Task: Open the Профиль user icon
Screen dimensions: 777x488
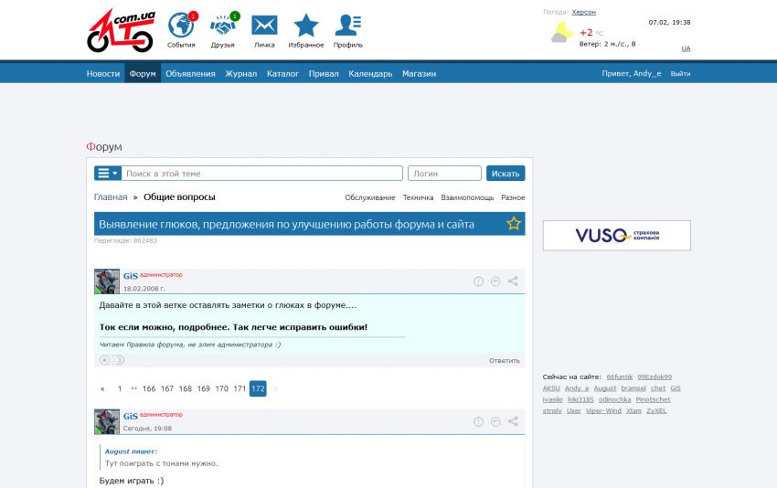Action: coord(347,27)
